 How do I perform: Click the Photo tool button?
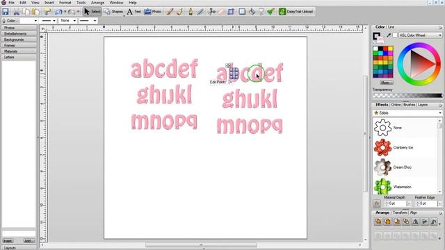click(x=153, y=12)
